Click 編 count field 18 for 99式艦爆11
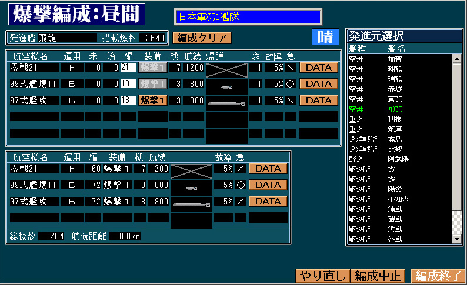The width and height of the screenshot is (467, 285). [128, 84]
